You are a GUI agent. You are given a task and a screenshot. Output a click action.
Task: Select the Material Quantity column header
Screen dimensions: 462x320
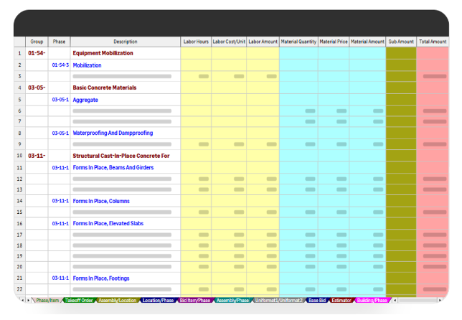[x=298, y=42]
